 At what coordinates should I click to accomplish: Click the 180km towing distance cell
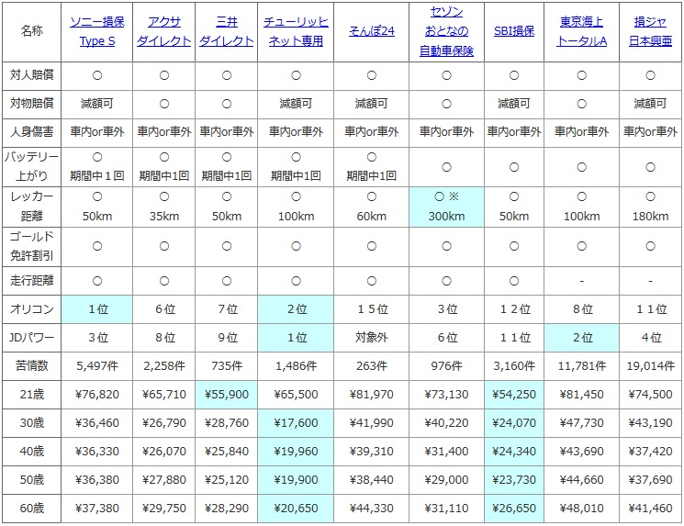click(650, 207)
